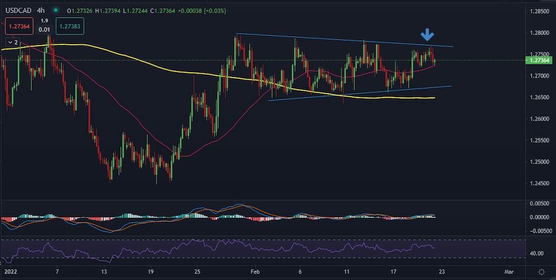Click the H1.27394 high value
Screen dimensions: 556x280
click(107, 11)
